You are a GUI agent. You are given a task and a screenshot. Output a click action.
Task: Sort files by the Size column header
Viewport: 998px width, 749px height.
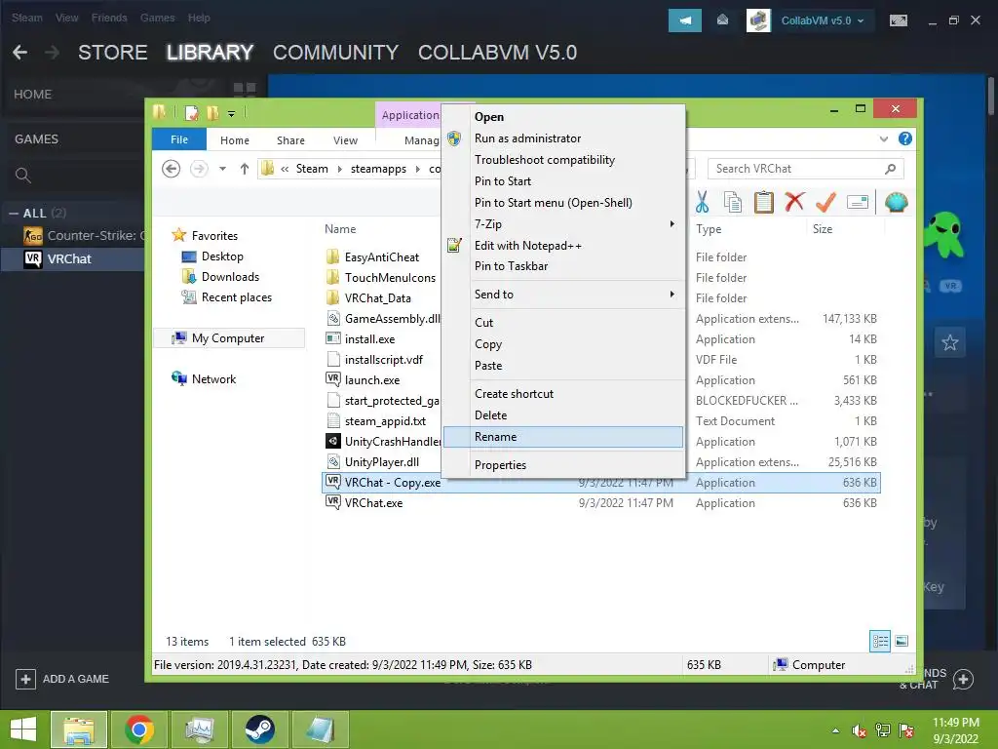tap(823, 228)
